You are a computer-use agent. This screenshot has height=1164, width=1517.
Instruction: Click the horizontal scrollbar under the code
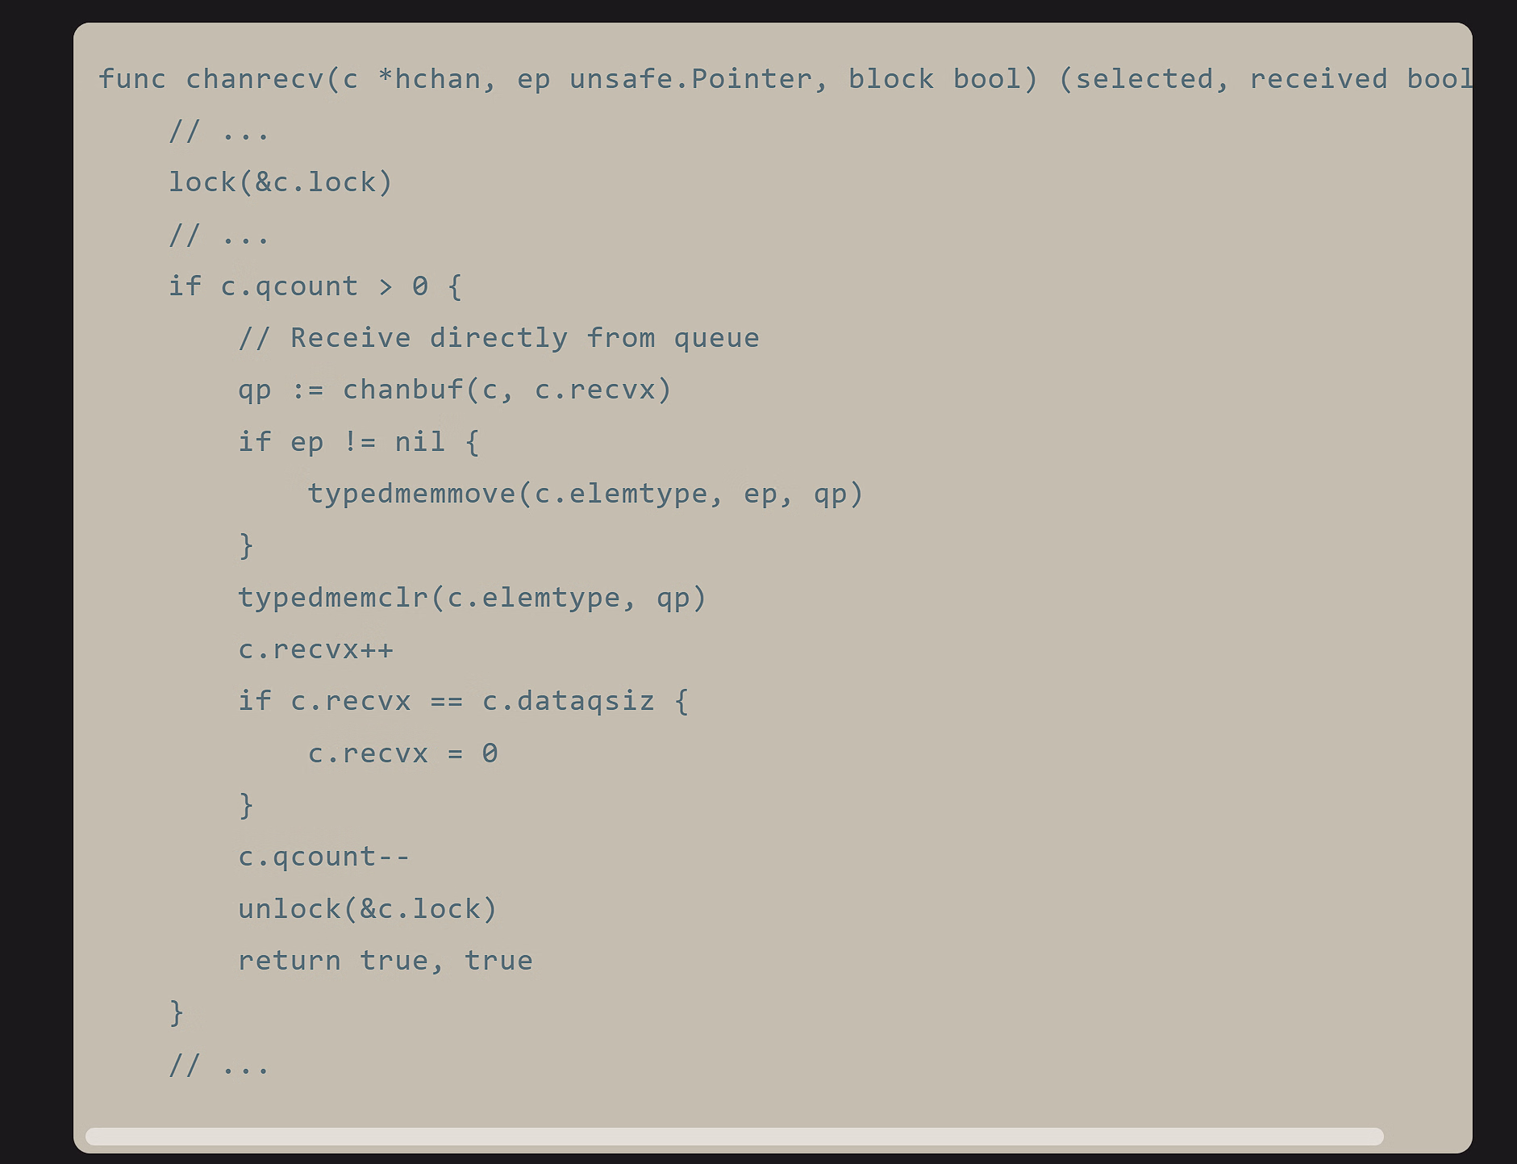click(734, 1137)
